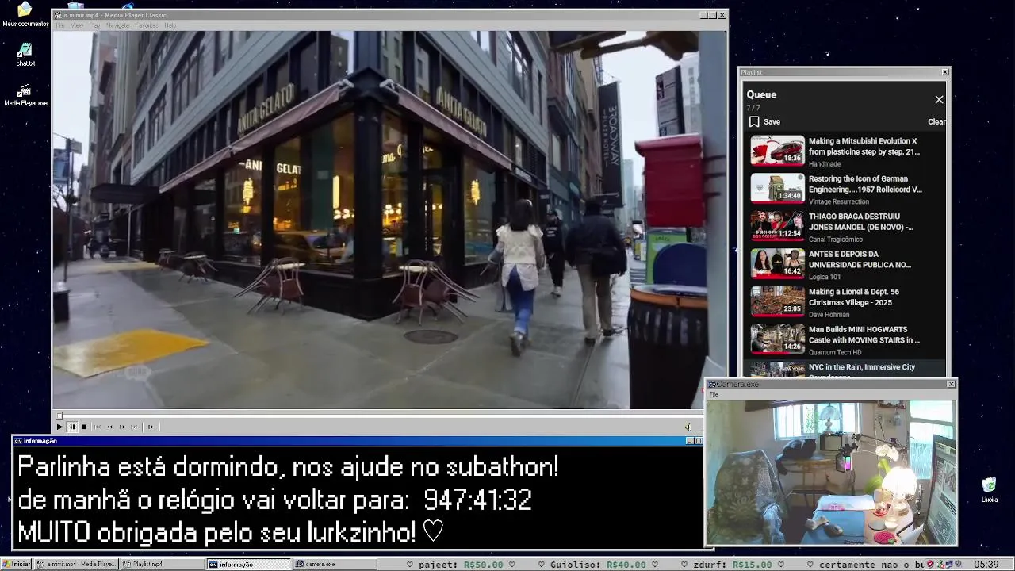
Task: Click 'ANTES E DEPOIS DA UNIVERSIDADE PUBLICA' title
Action: (x=860, y=259)
